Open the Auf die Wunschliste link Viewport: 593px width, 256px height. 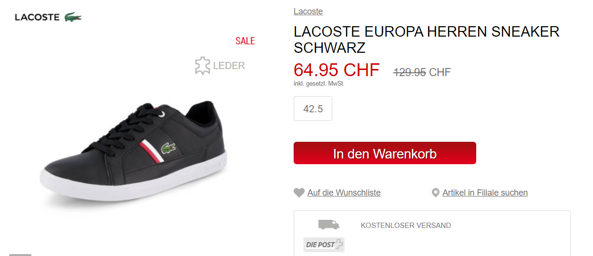[344, 193]
